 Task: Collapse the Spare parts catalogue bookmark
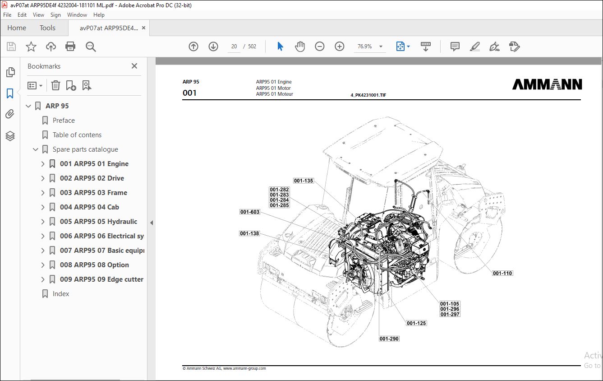36,149
